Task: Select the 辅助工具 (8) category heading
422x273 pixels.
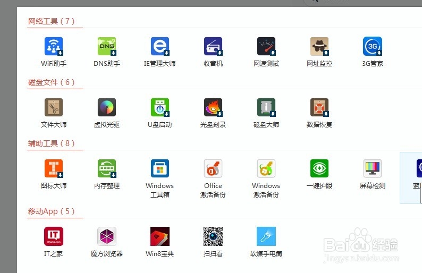Action: (x=52, y=143)
